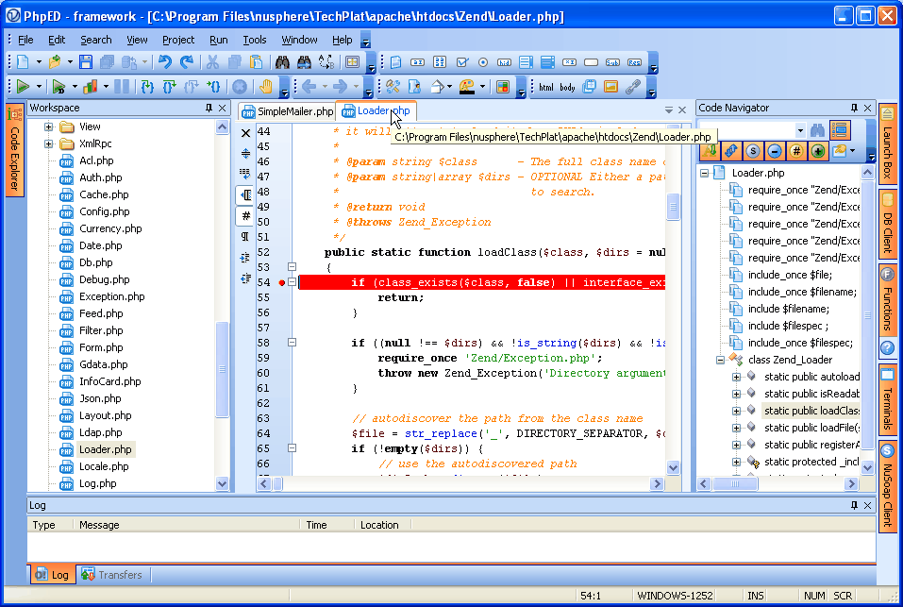Sort log by Message column header
This screenshot has height=607, width=903.
tap(186, 525)
